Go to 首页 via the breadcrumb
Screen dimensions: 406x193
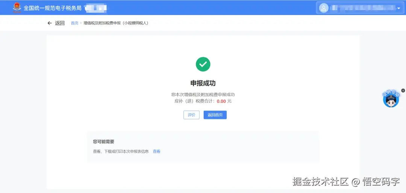click(74, 23)
